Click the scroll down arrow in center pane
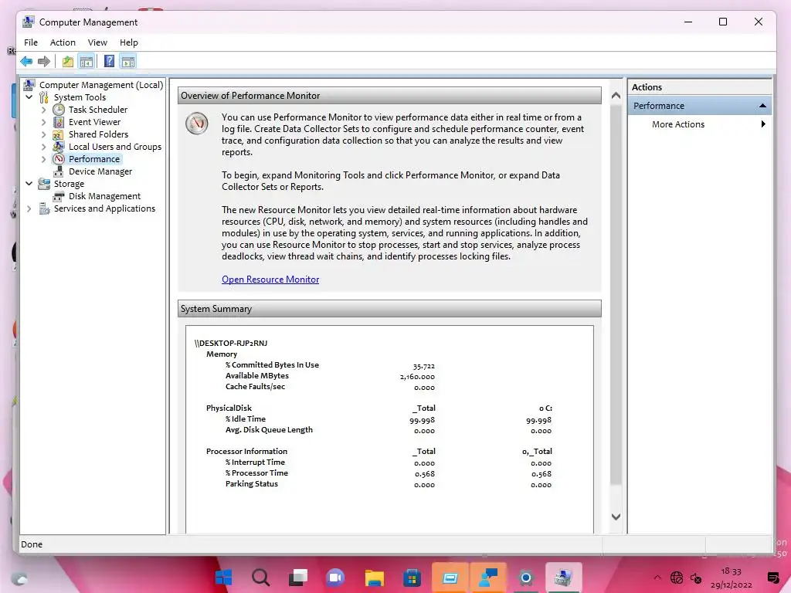Viewport: 791px width, 593px height. 616,517
